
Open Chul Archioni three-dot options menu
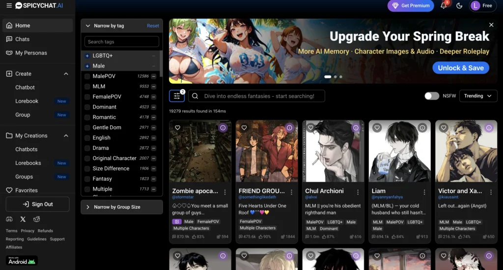pyautogui.click(x=358, y=192)
